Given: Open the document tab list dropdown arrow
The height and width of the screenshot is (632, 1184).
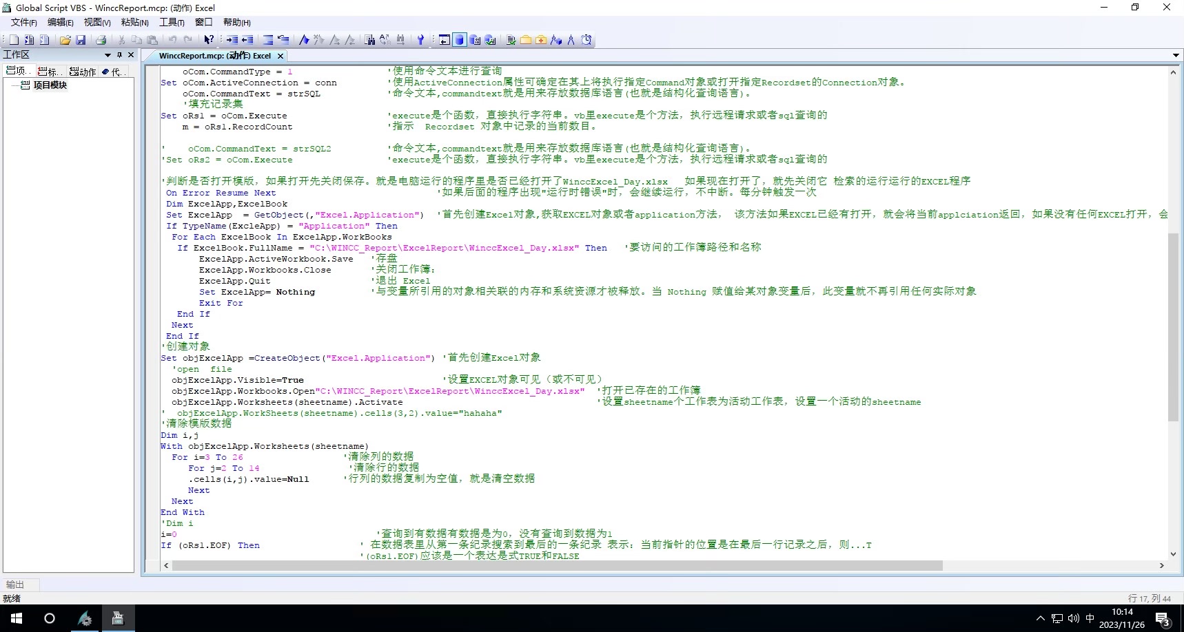Looking at the screenshot, I should [x=1175, y=55].
